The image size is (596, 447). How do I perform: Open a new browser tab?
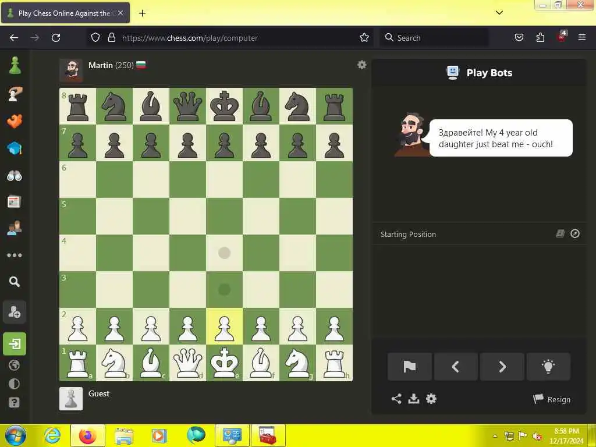click(x=142, y=13)
